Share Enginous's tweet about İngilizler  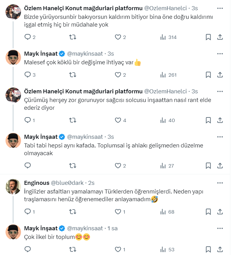pos(220,212)
